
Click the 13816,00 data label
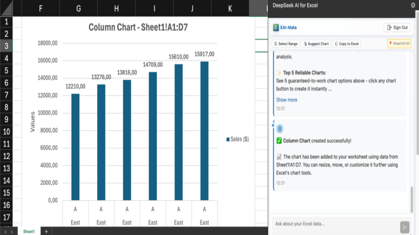point(127,72)
